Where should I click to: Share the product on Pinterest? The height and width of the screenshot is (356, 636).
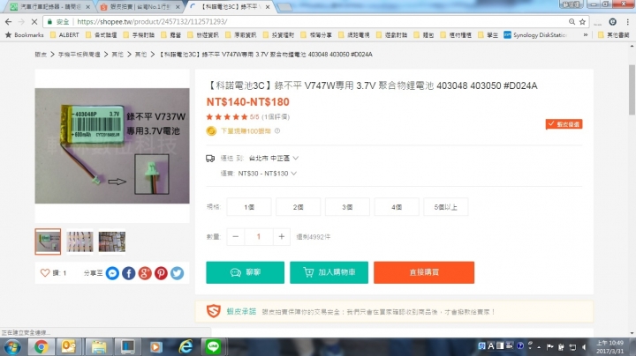click(x=161, y=273)
